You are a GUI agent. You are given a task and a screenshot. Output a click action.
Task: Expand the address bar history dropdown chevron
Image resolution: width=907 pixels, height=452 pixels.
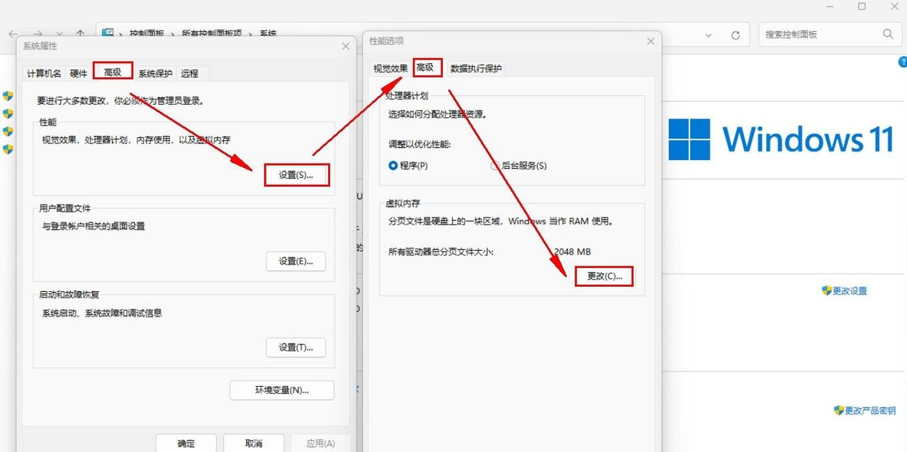(709, 35)
